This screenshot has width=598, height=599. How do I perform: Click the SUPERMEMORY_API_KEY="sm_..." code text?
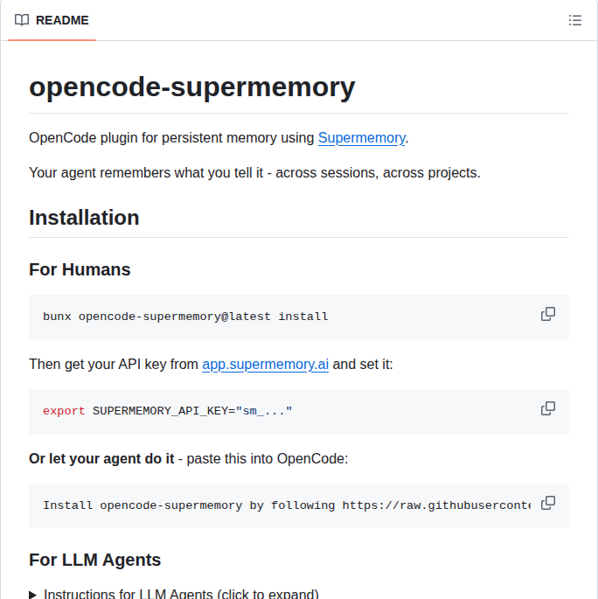(192, 411)
